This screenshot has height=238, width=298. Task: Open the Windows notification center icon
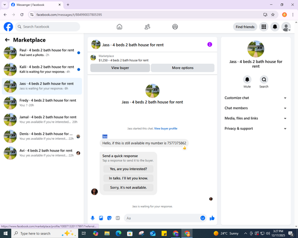click(291, 233)
